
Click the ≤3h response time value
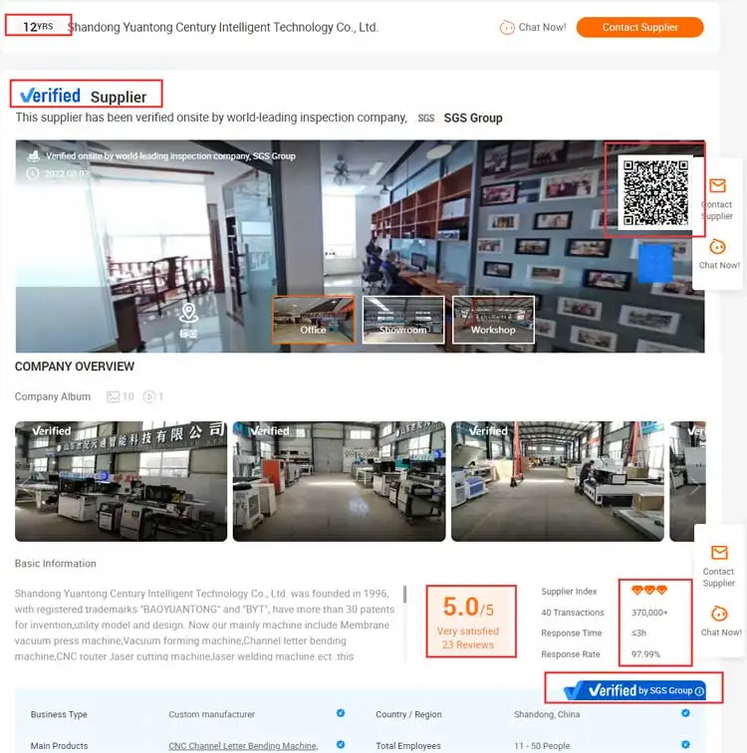(x=639, y=633)
